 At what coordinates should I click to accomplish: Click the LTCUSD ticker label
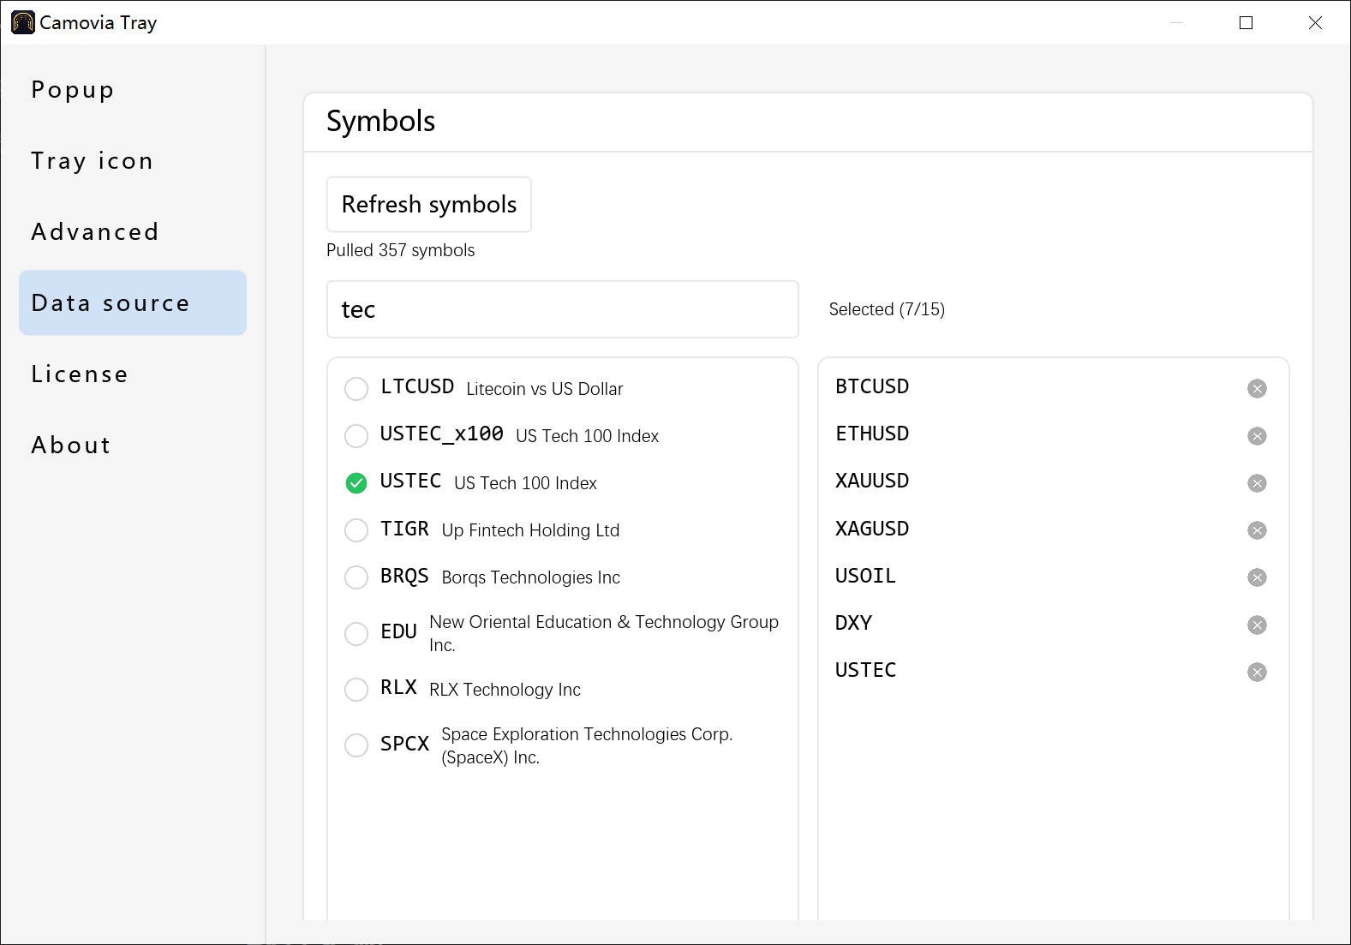click(x=417, y=387)
